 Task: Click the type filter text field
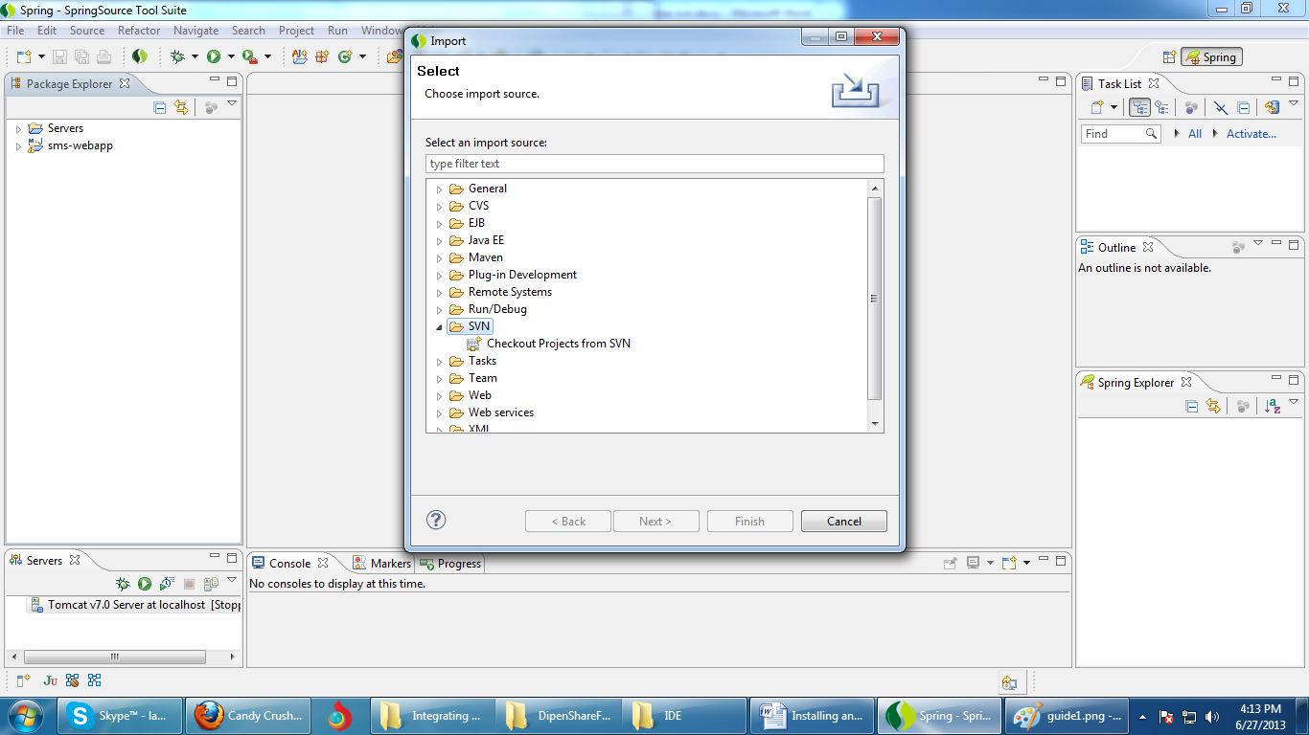tap(654, 164)
